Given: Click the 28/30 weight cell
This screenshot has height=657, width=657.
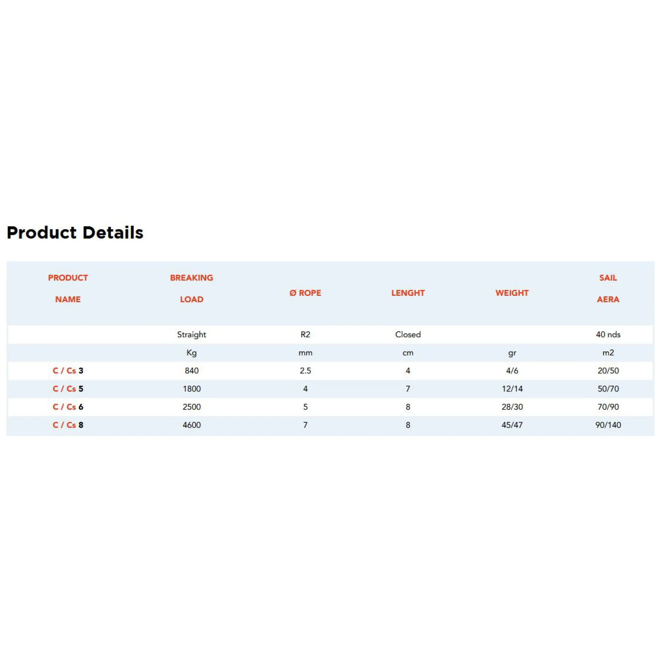Looking at the screenshot, I should pyautogui.click(x=512, y=407).
